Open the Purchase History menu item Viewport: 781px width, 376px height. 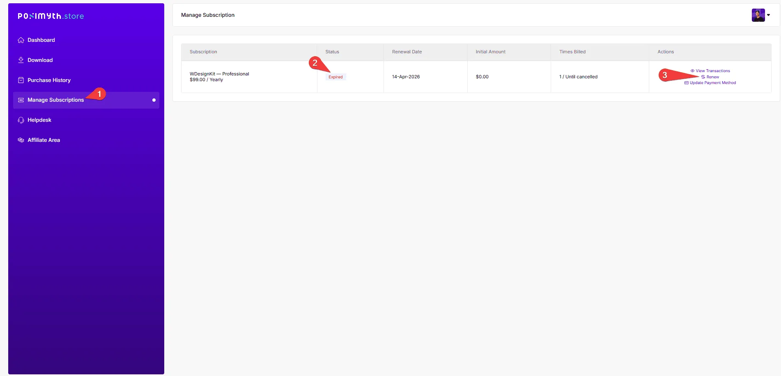[x=49, y=80]
